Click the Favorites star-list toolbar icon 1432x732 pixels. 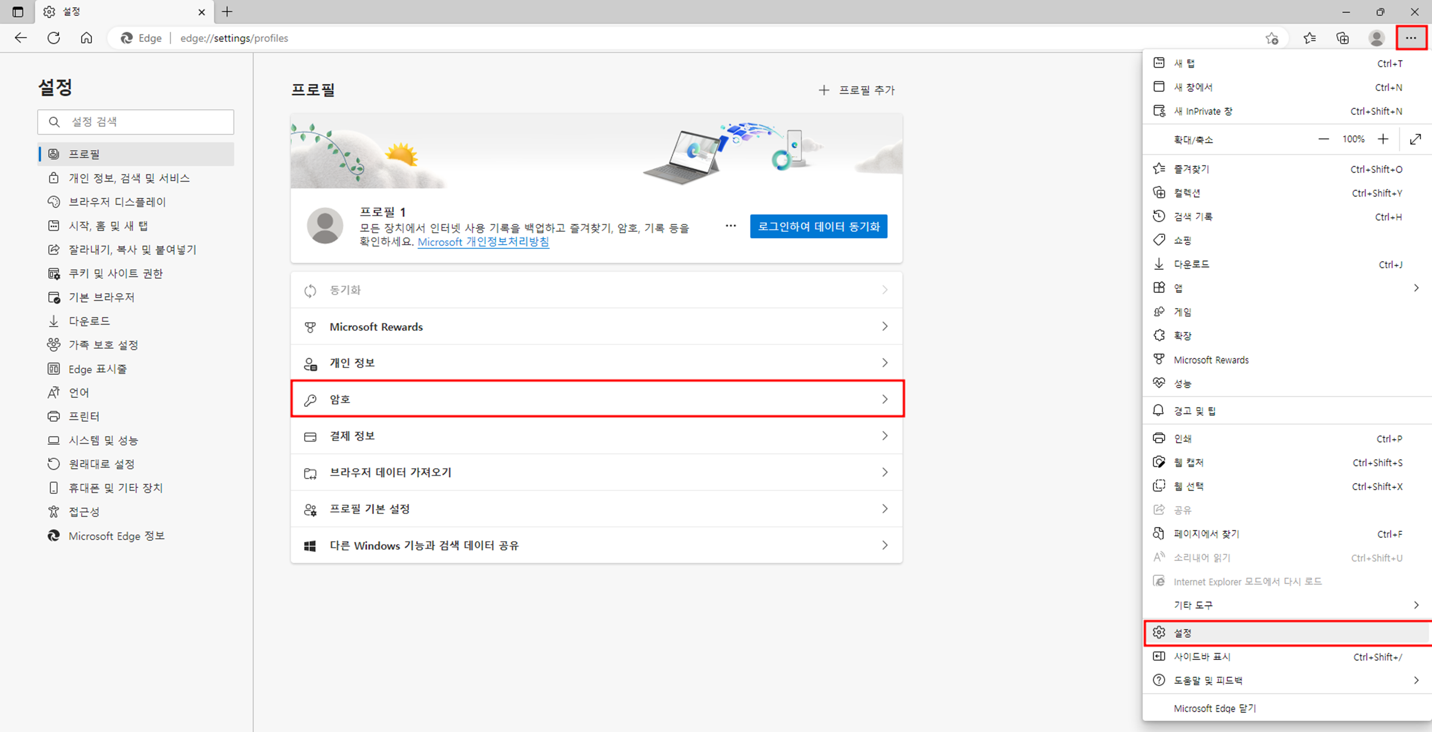(1309, 38)
